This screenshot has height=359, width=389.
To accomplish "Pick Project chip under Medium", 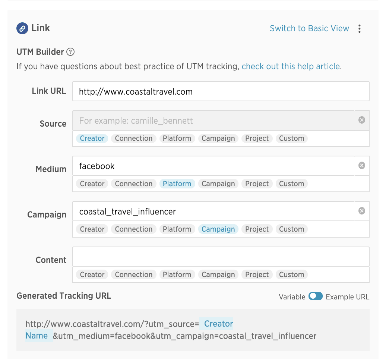I will click(x=257, y=184).
